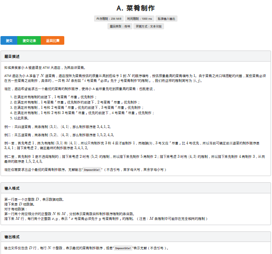Click the 评测方式：文本比较 tag

pos(149,26)
